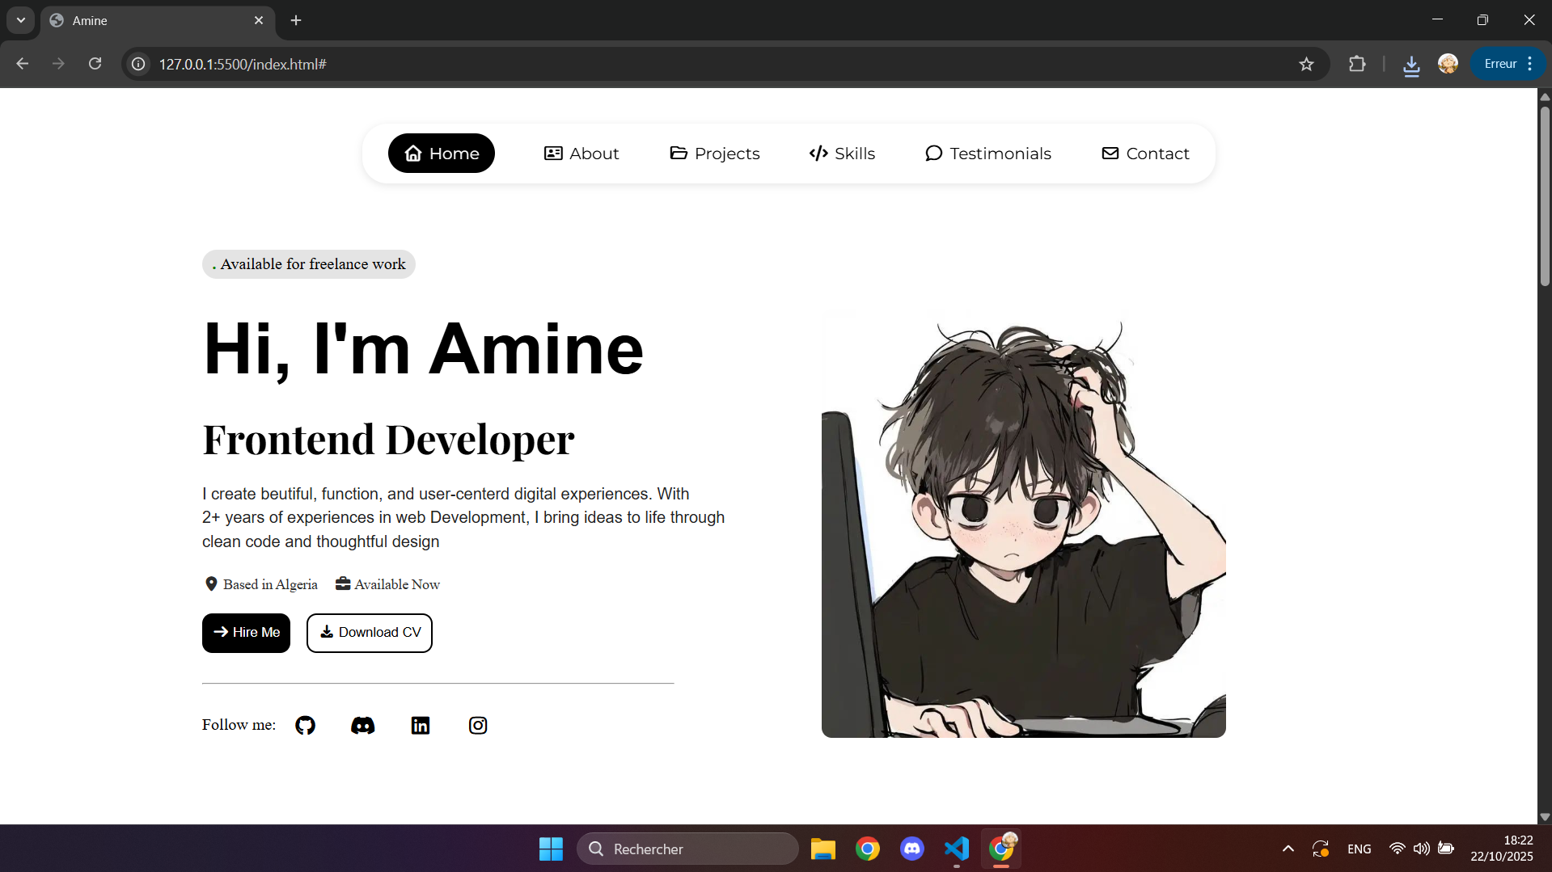Open the Testimonials navigation item
Viewport: 1552px width, 872px height.
[988, 153]
